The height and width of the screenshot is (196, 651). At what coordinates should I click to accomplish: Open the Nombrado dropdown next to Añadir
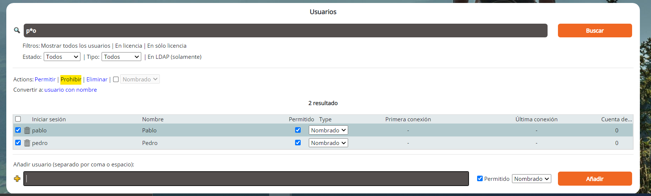(x=531, y=179)
